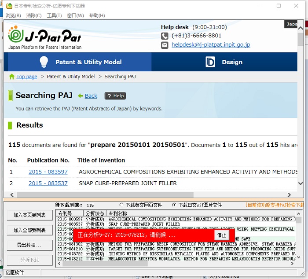Viewport: 308px width, 279px height.
Task: Click the download list scroll up arrow
Action: 299,214
